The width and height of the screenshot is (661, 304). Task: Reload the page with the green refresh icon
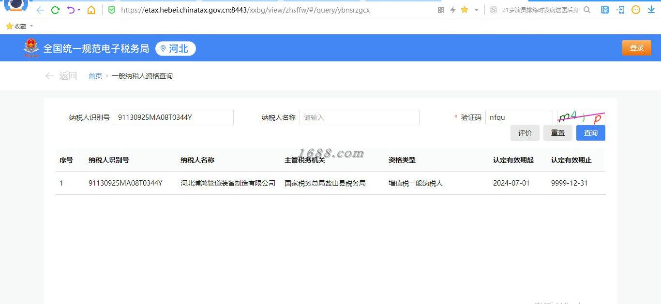click(55, 10)
